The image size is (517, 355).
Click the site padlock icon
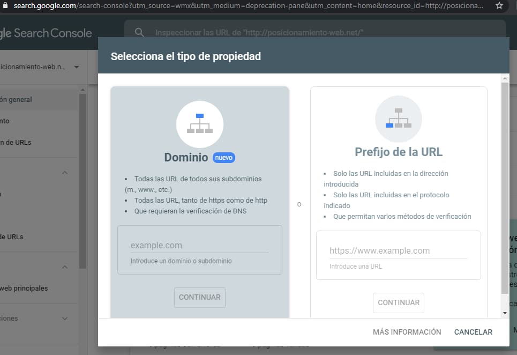point(5,5)
